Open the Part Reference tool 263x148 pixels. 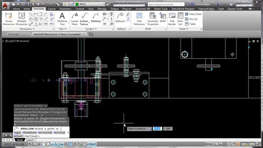(139, 19)
